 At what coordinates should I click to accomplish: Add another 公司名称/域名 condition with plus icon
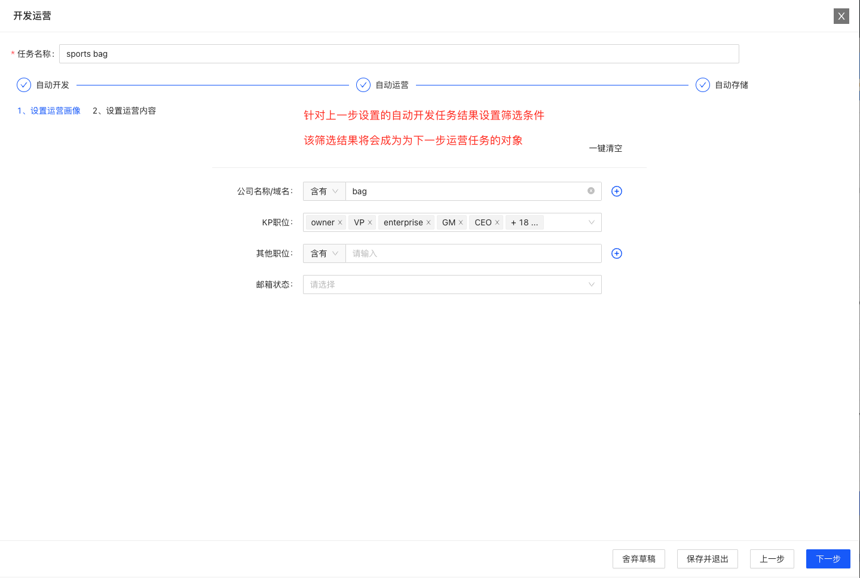point(617,191)
